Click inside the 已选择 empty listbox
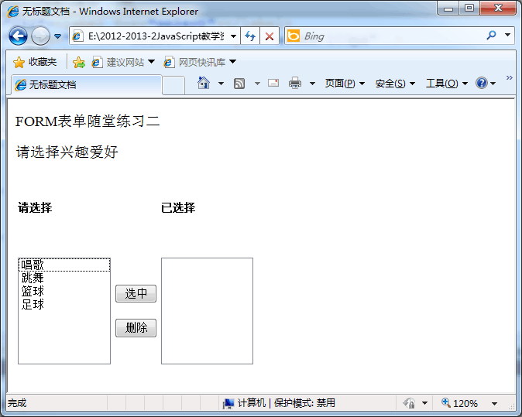522x417 pixels. pos(207,311)
